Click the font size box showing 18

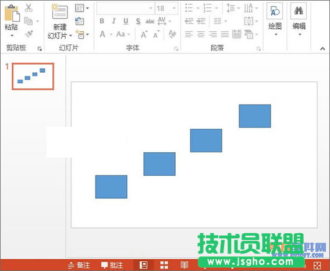pos(166,8)
